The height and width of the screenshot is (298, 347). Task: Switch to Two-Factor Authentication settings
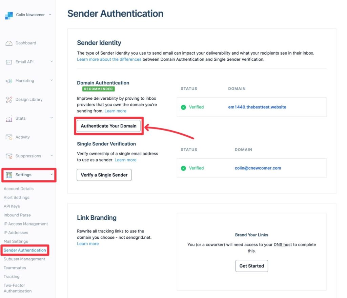point(17,288)
